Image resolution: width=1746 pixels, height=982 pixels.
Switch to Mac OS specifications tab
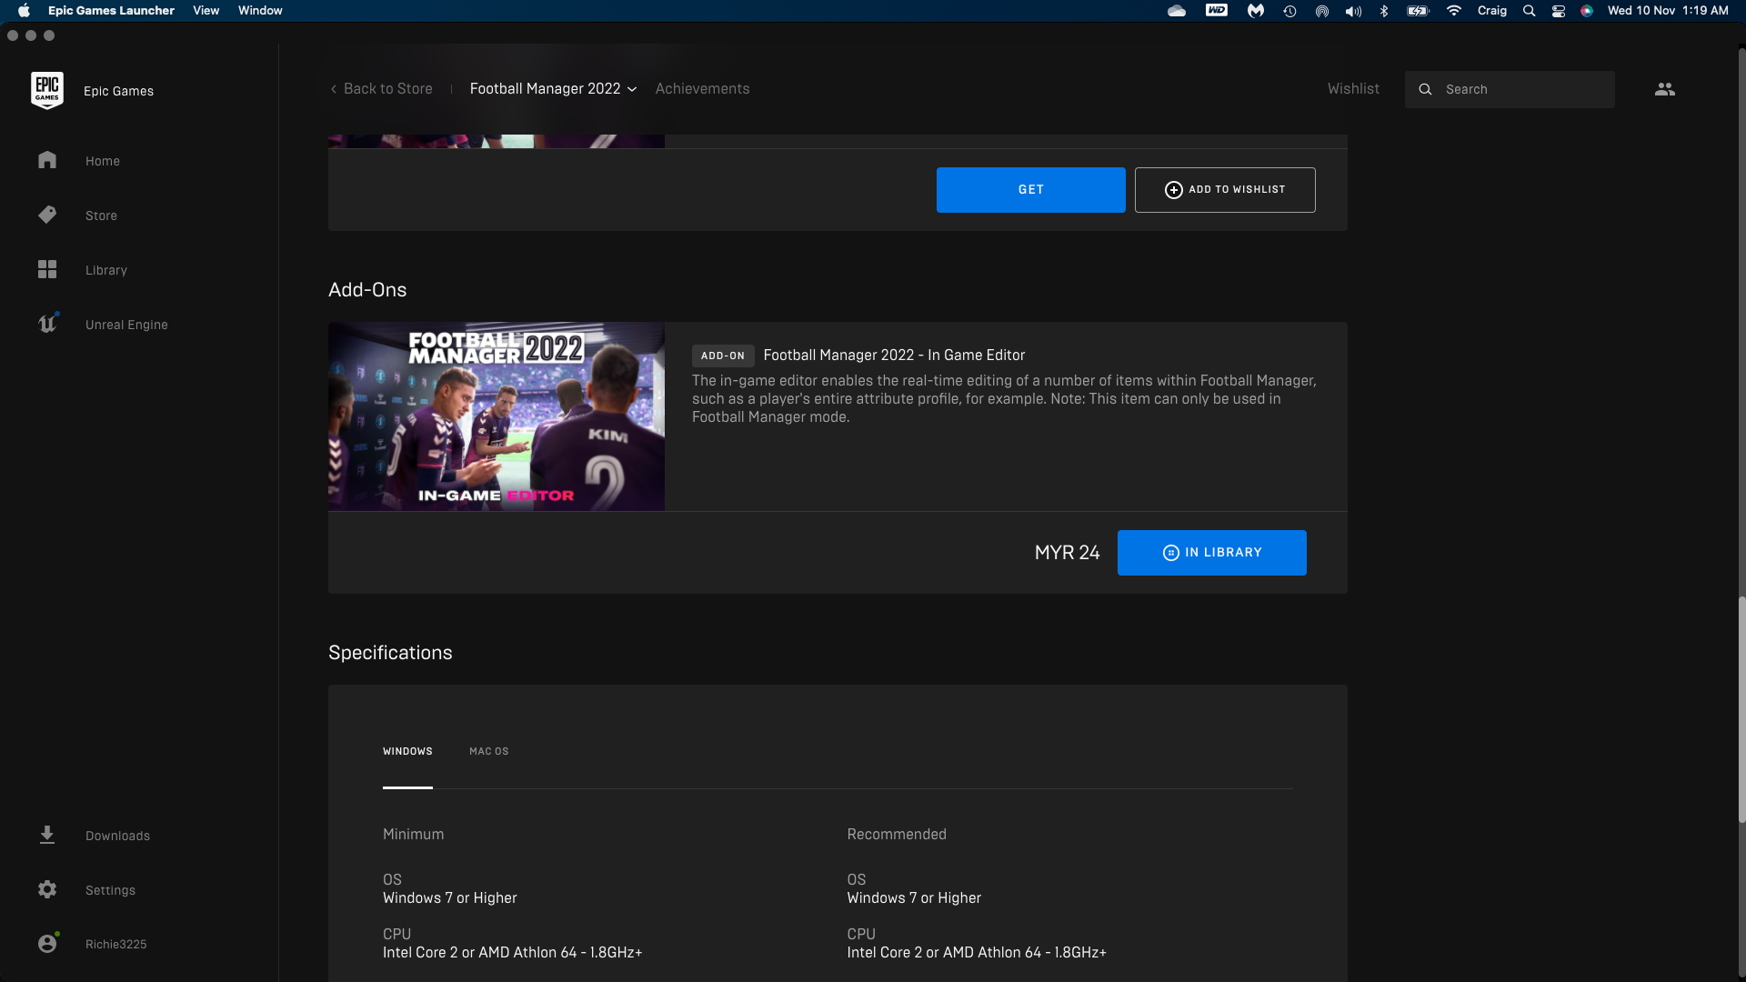point(488,751)
